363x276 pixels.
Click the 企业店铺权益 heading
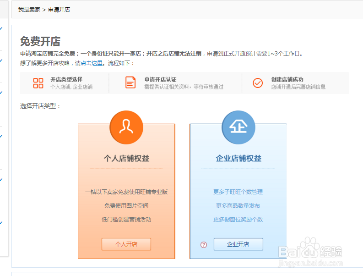click(238, 159)
